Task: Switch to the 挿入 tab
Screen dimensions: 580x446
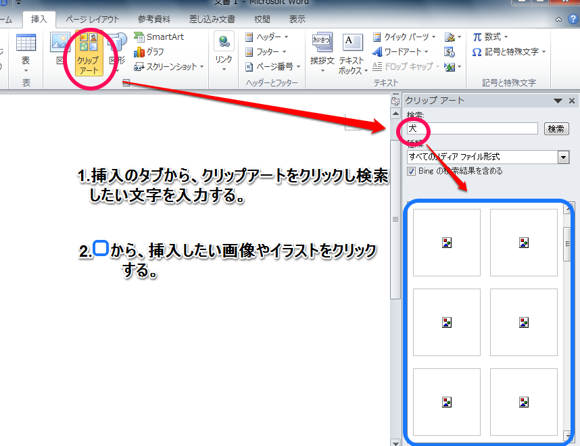Action: [x=39, y=19]
